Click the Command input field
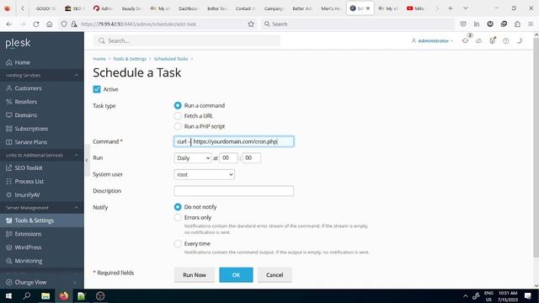539x303 pixels. (x=234, y=141)
